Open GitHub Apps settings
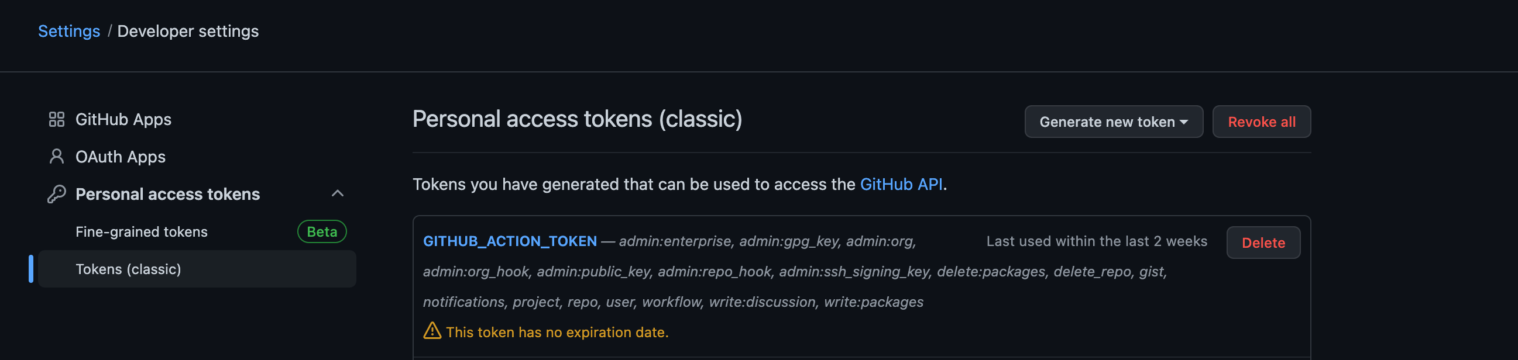Screen dimensions: 1518x360 [123, 119]
